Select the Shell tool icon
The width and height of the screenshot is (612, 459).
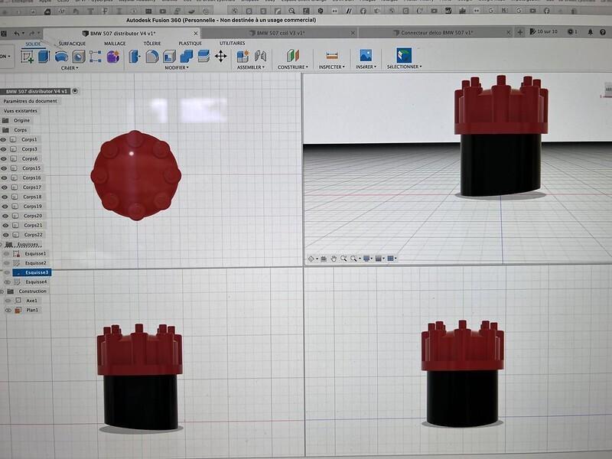[169, 57]
